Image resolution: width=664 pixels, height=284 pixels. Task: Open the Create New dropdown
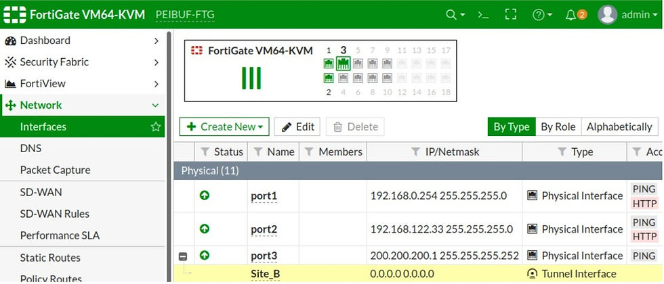click(x=224, y=127)
